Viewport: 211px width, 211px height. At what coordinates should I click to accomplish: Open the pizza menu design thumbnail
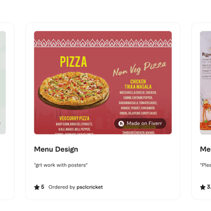[x=103, y=83]
